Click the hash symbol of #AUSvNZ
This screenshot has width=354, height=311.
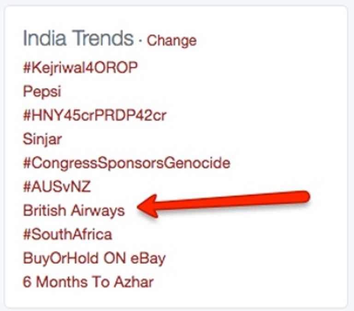click(x=27, y=187)
